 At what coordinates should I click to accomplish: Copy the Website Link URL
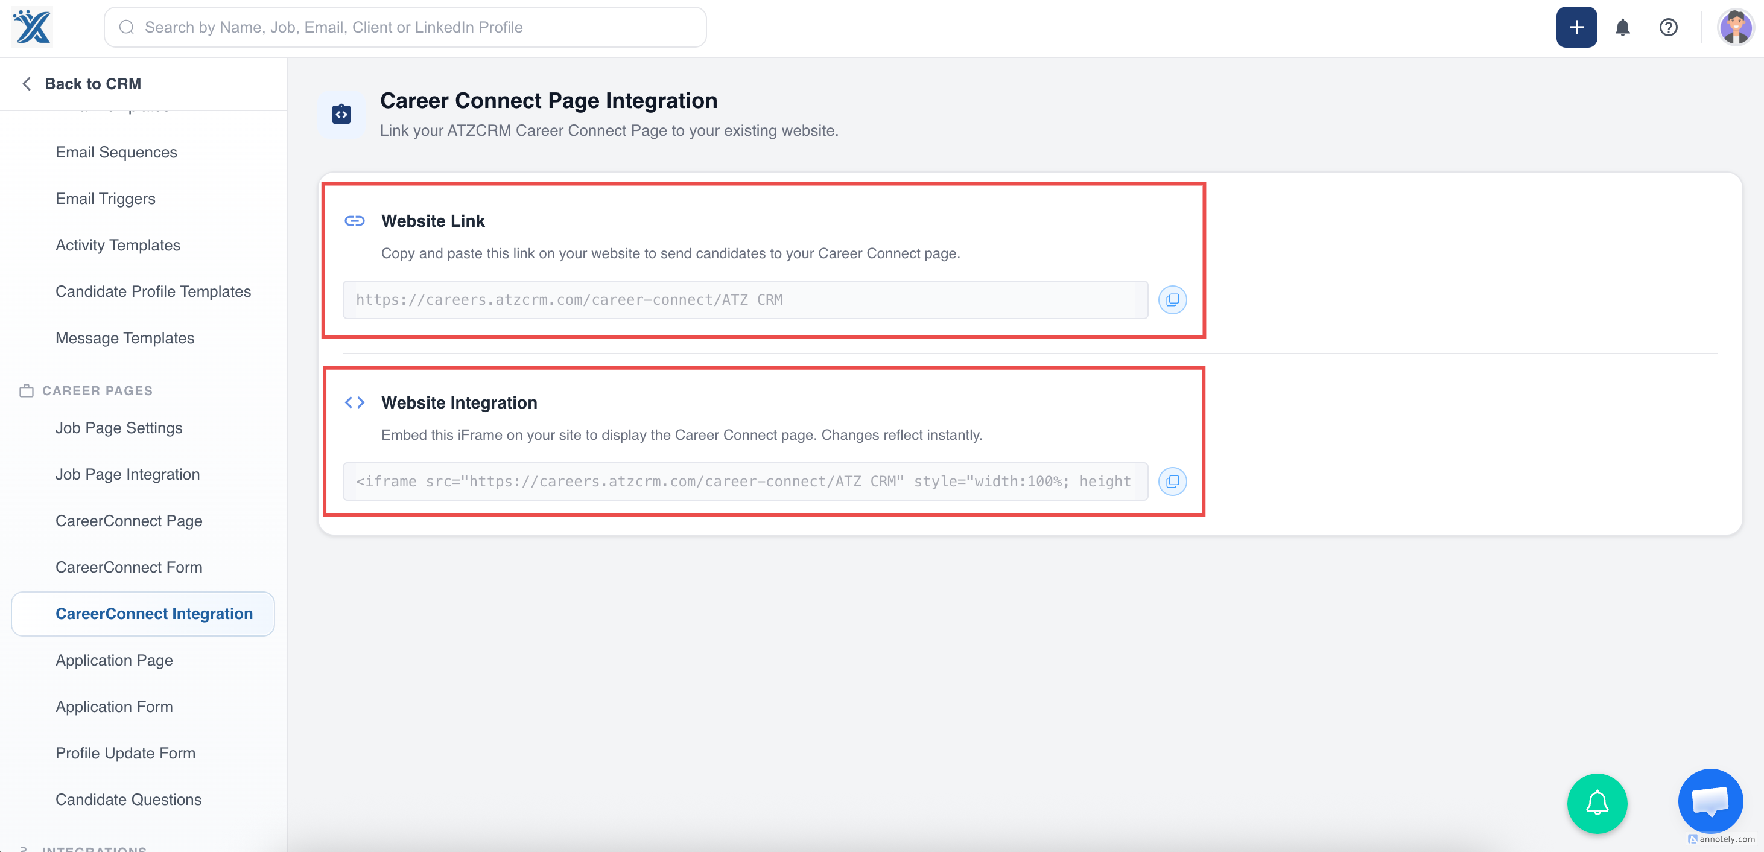pyautogui.click(x=1172, y=300)
